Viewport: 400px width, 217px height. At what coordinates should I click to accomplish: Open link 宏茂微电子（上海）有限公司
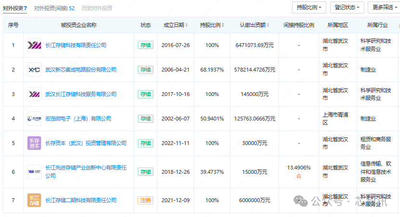point(79,119)
